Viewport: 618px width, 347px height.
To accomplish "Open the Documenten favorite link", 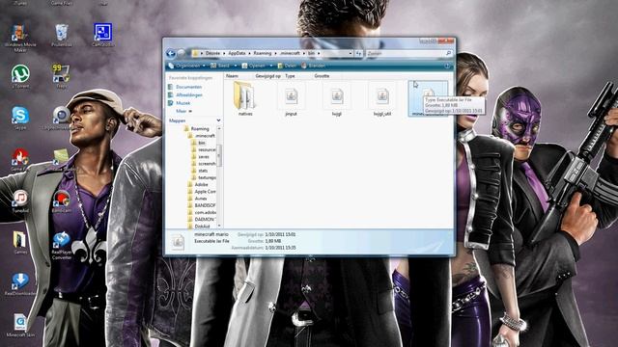I will tap(188, 87).
